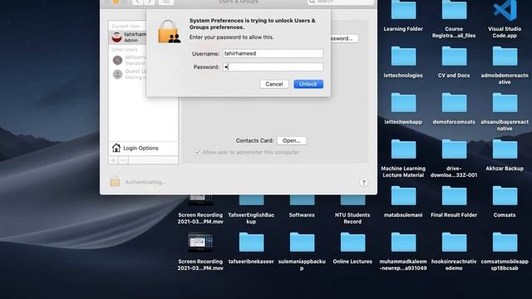The image size is (532, 299).
Task: Click the Users & Groups search field
Action: (x=340, y=2)
